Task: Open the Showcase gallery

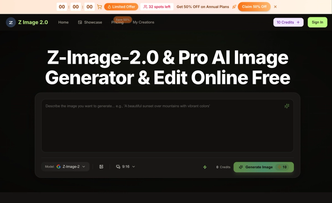Action: coord(90,22)
